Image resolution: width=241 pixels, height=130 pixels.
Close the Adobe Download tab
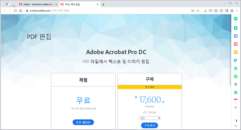pos(56,5)
